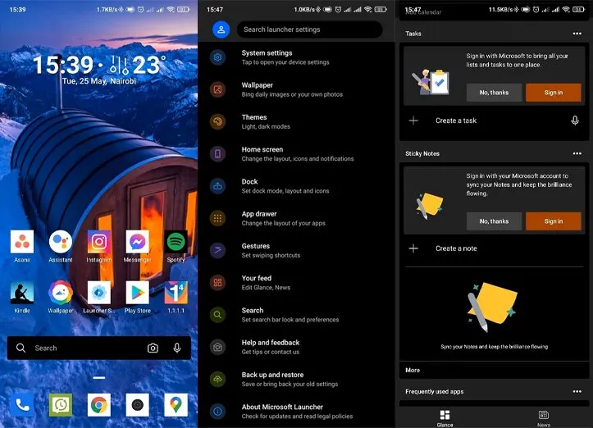The image size is (593, 428).
Task: Expand More under Sticky Notes
Action: tap(413, 370)
